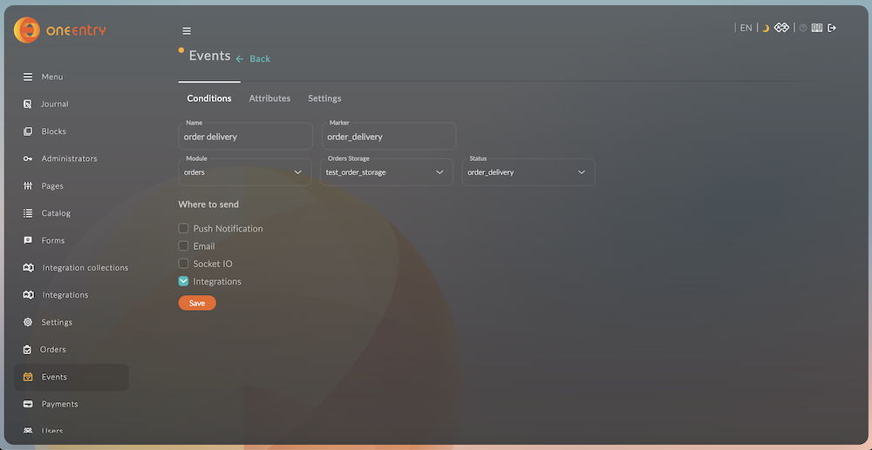
Task: Enable the Push Notification checkbox
Action: pos(183,228)
